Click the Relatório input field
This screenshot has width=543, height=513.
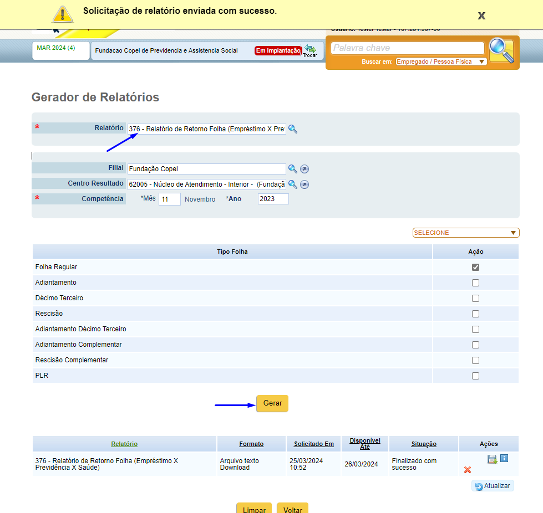207,129
